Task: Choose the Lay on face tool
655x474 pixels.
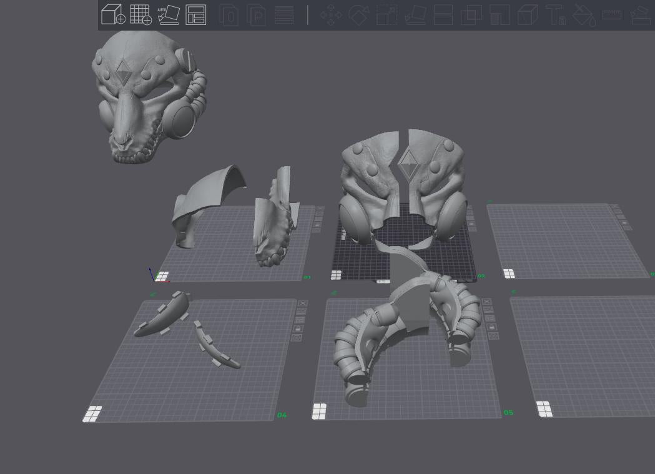Action: click(x=415, y=15)
